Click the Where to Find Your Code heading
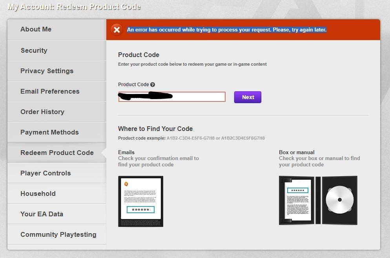 click(155, 129)
